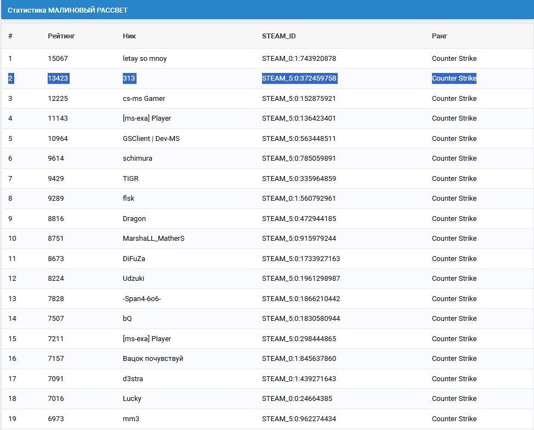
Task: Open player cs-ms Gamer entry
Action: tap(144, 99)
